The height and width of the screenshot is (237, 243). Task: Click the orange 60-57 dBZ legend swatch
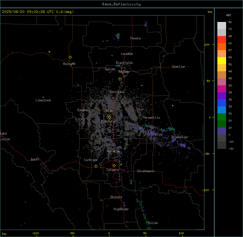click(x=222, y=46)
